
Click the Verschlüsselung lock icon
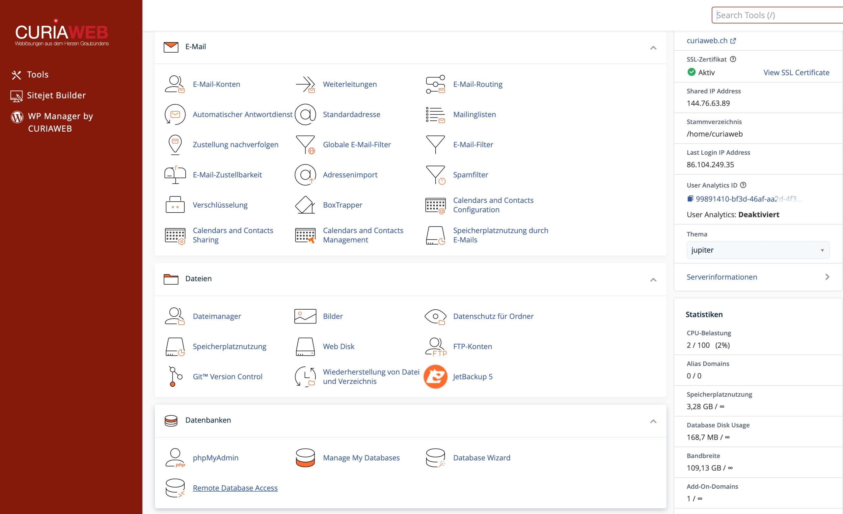(x=175, y=205)
